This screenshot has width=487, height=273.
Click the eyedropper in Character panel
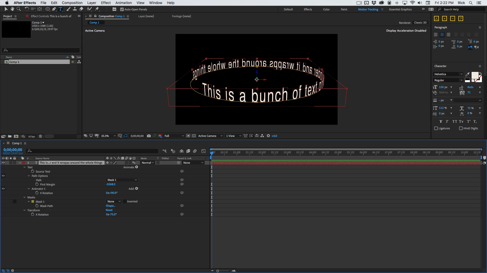[467, 74]
